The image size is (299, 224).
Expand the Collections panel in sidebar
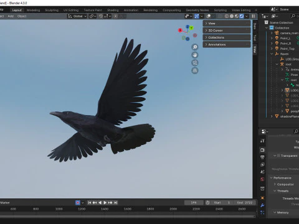point(227,37)
